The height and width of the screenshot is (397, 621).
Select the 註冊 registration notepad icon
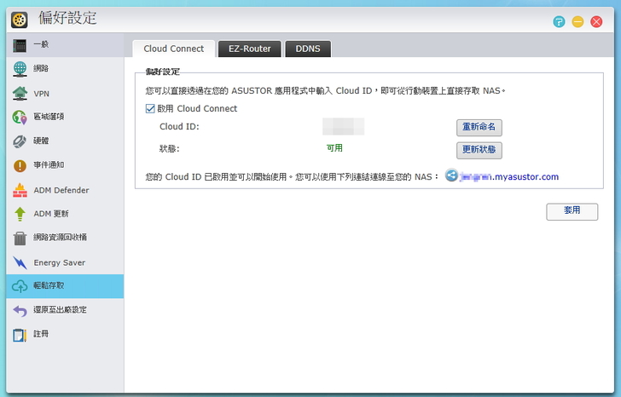(x=20, y=335)
